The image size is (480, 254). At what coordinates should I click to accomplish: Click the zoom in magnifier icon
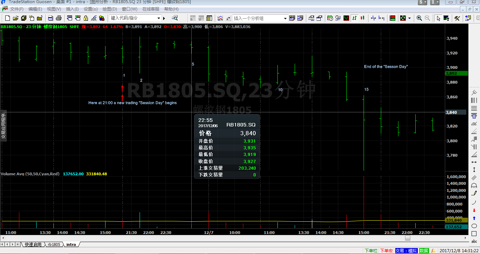419,18
